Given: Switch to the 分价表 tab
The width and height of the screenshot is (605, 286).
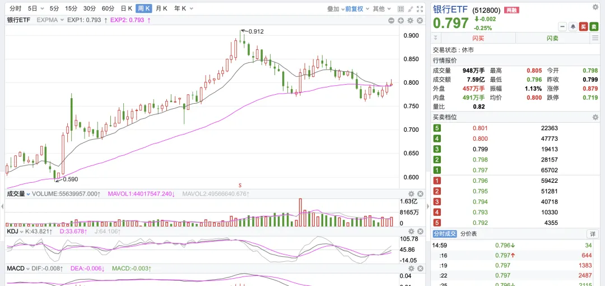Looking at the screenshot, I should coord(468,234).
